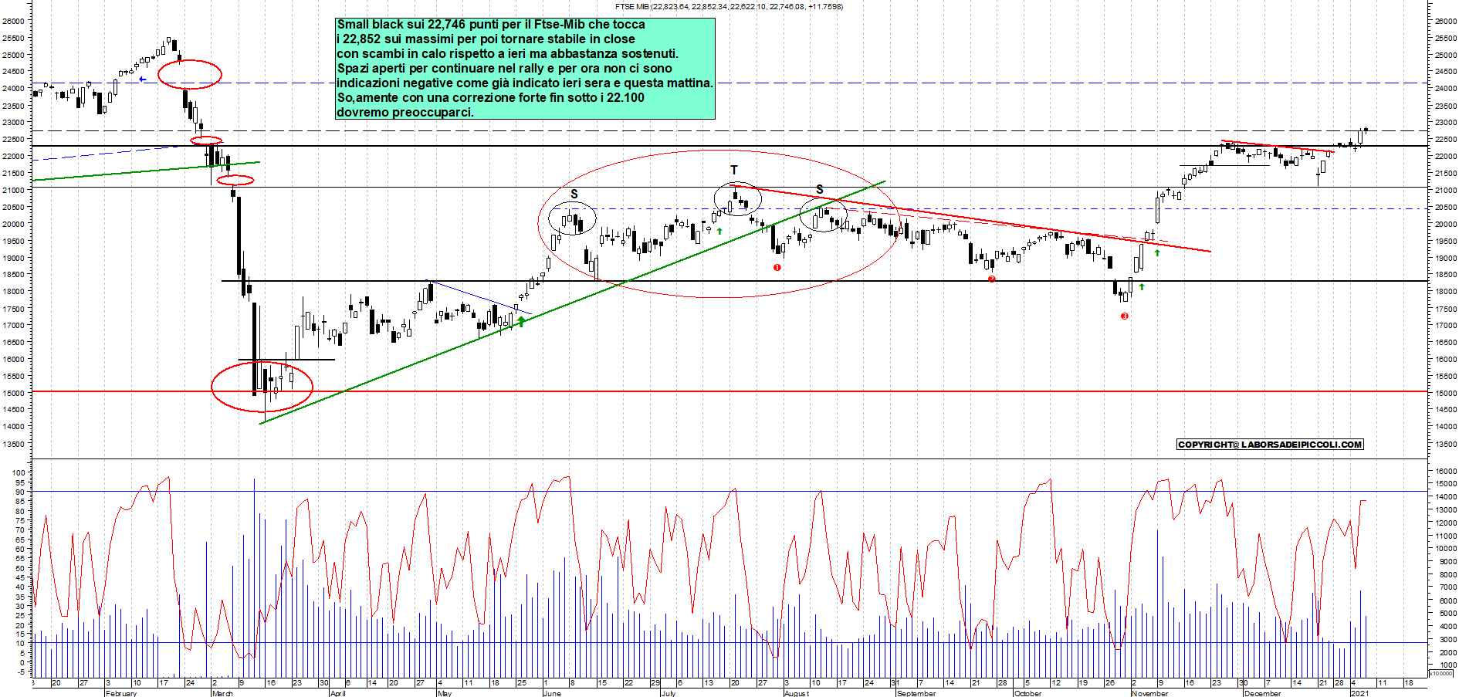Click 26000 on the left price axis
This screenshot has width=1459, height=697.
[x=13, y=22]
